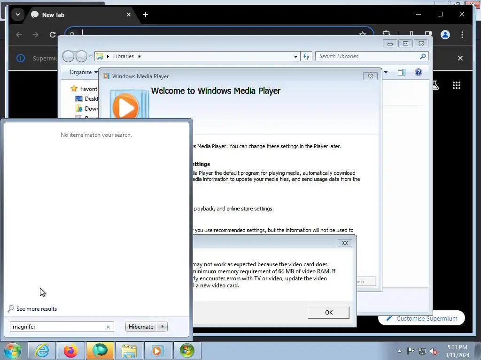Click Search Libraries field
Screen dimensions: 481x360
point(368,56)
